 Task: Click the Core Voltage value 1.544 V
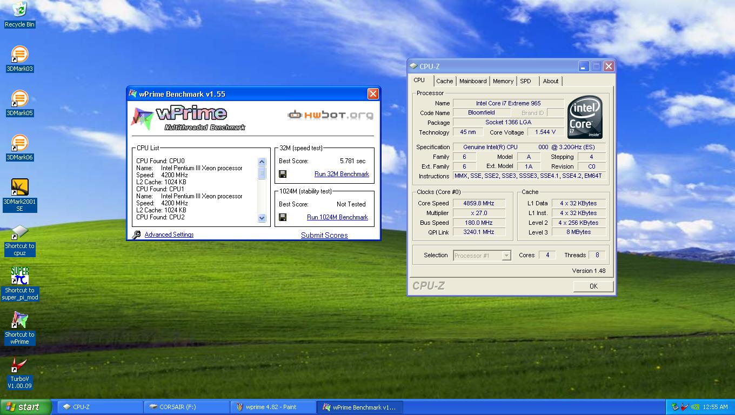click(545, 132)
